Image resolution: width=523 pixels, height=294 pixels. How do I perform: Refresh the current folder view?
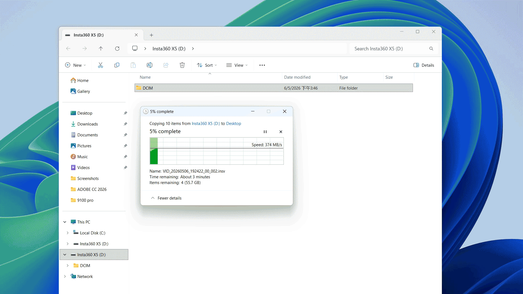[117, 48]
